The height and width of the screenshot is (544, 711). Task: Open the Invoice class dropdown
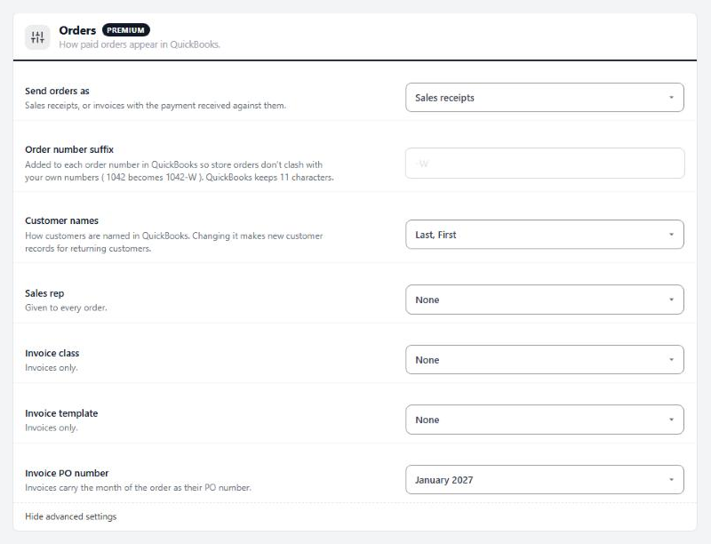click(545, 359)
